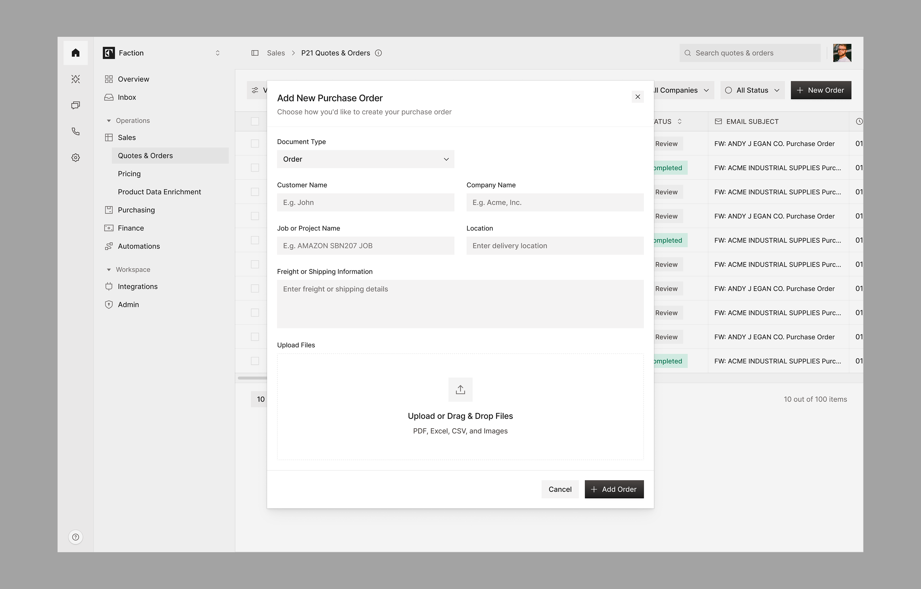Open the chat messages icon in left rail
921x589 pixels.
point(75,105)
